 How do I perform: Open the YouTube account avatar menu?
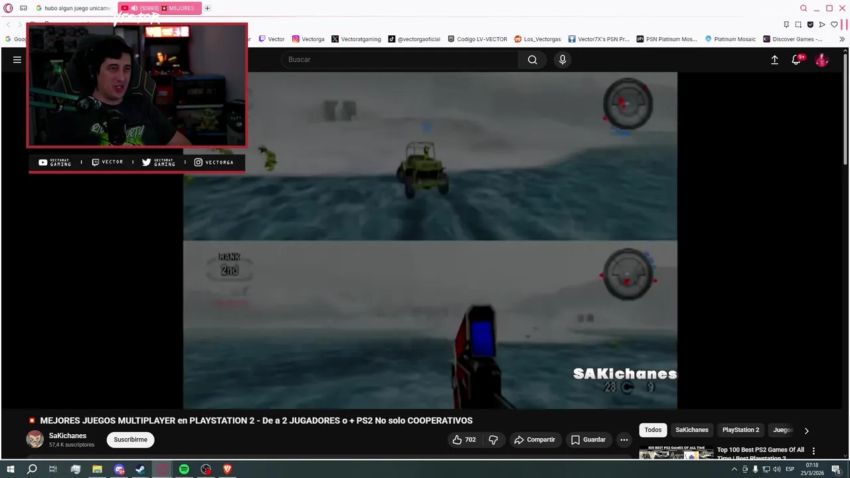pos(822,60)
